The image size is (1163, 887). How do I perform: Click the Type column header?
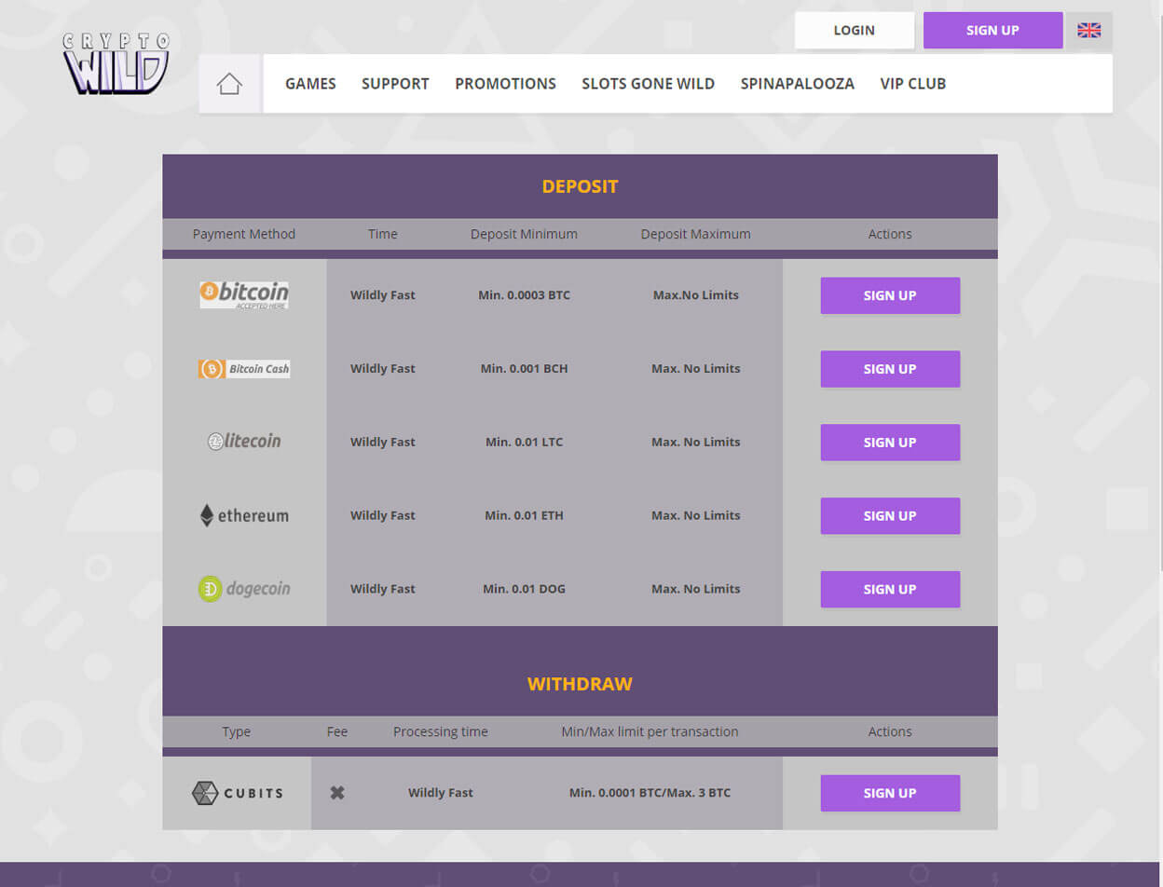pos(237,731)
